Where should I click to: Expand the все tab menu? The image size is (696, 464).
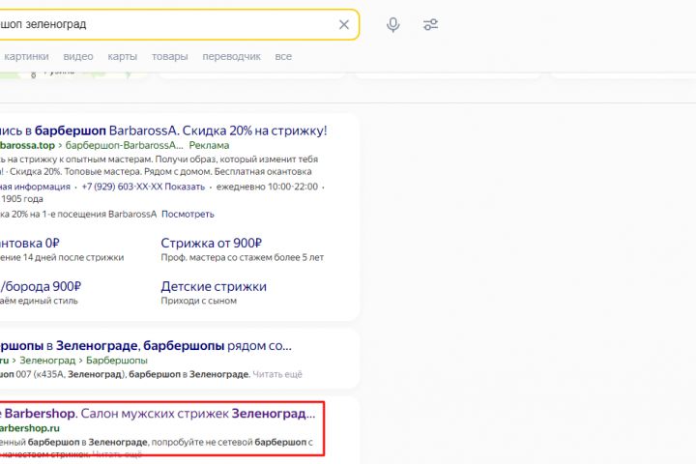click(283, 57)
